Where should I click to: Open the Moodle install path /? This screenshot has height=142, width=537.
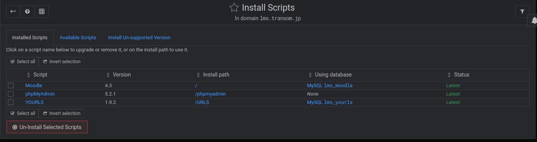click(x=196, y=86)
